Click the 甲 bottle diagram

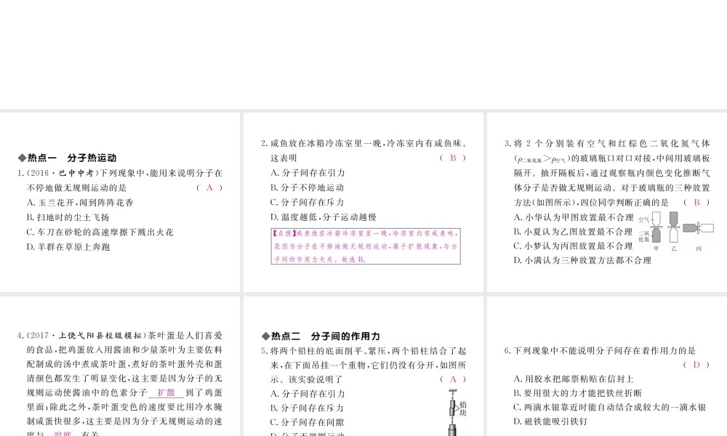[656, 228]
